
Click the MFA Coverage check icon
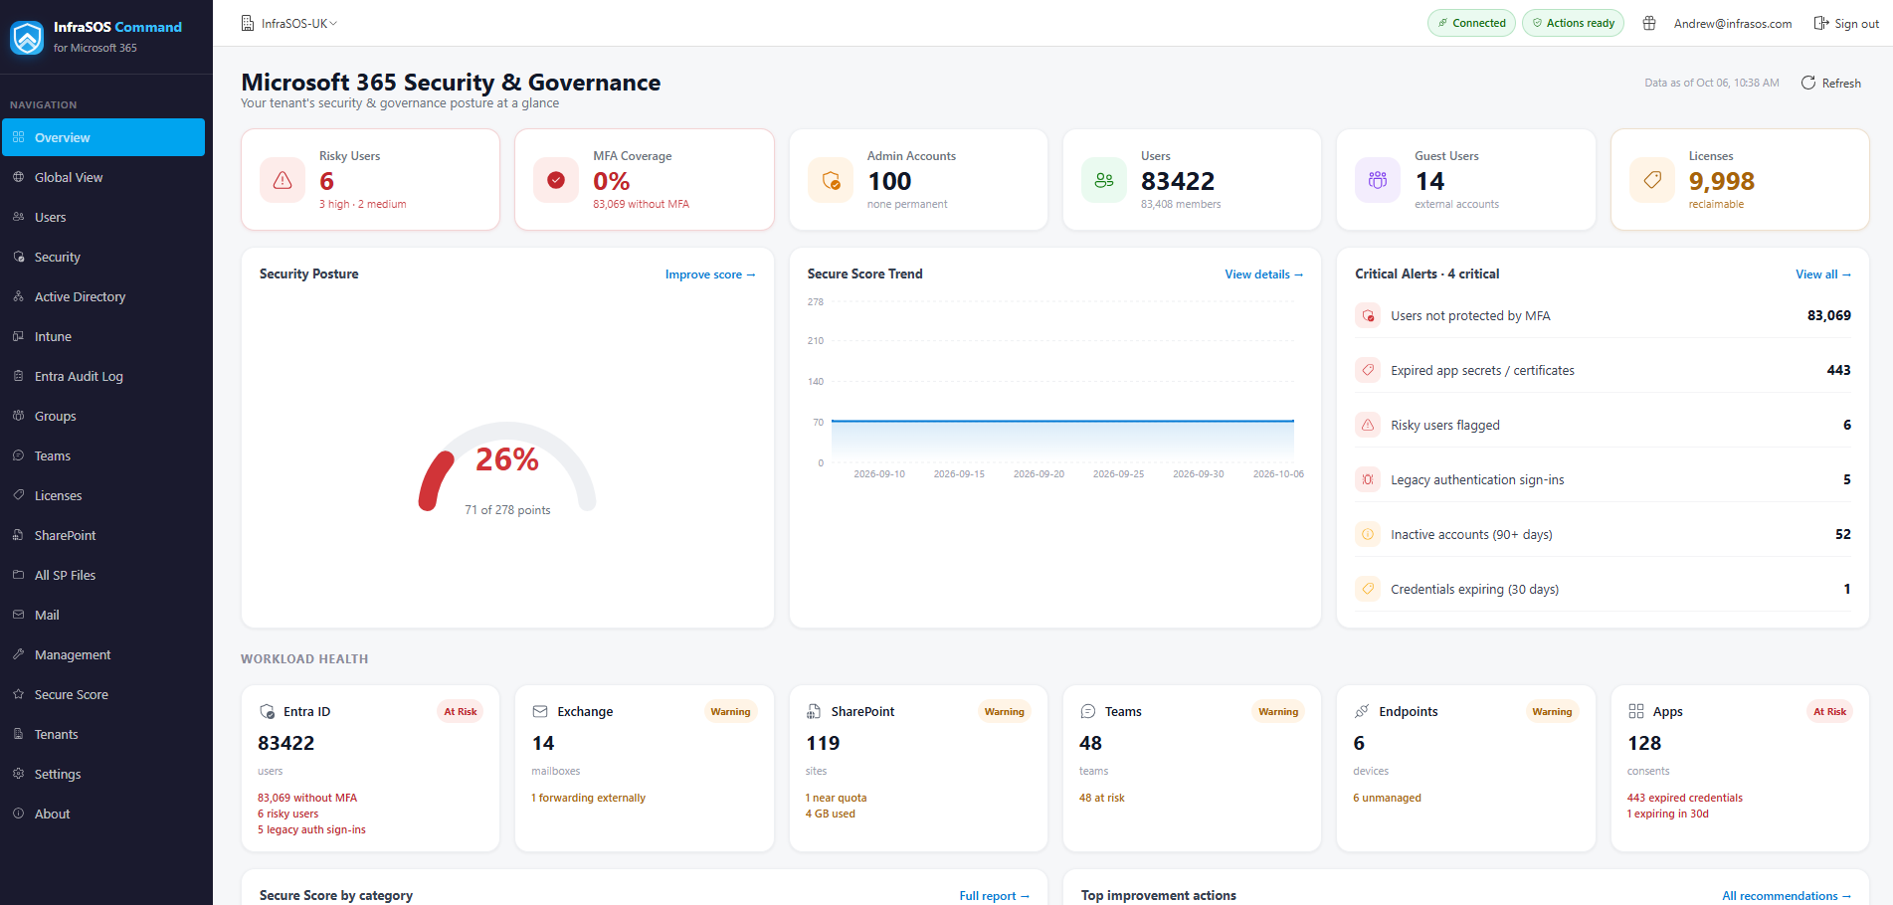tap(556, 180)
